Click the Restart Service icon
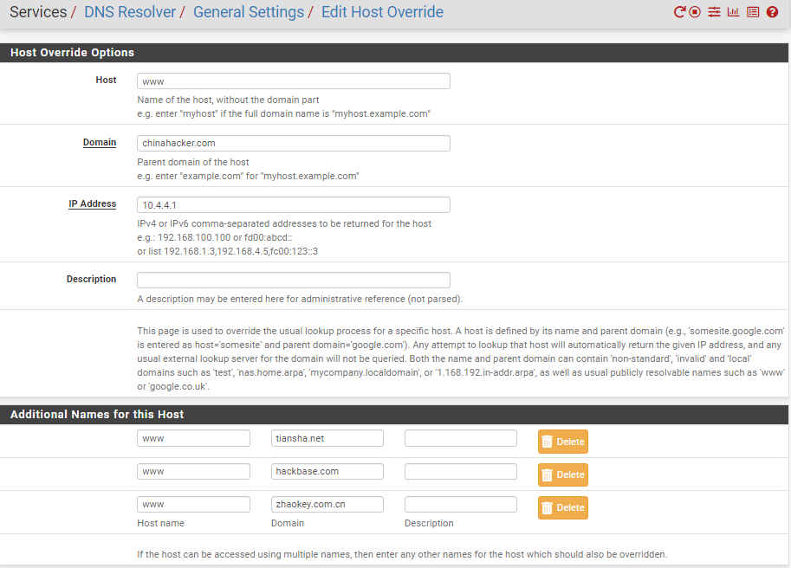The image size is (791, 568). [680, 13]
